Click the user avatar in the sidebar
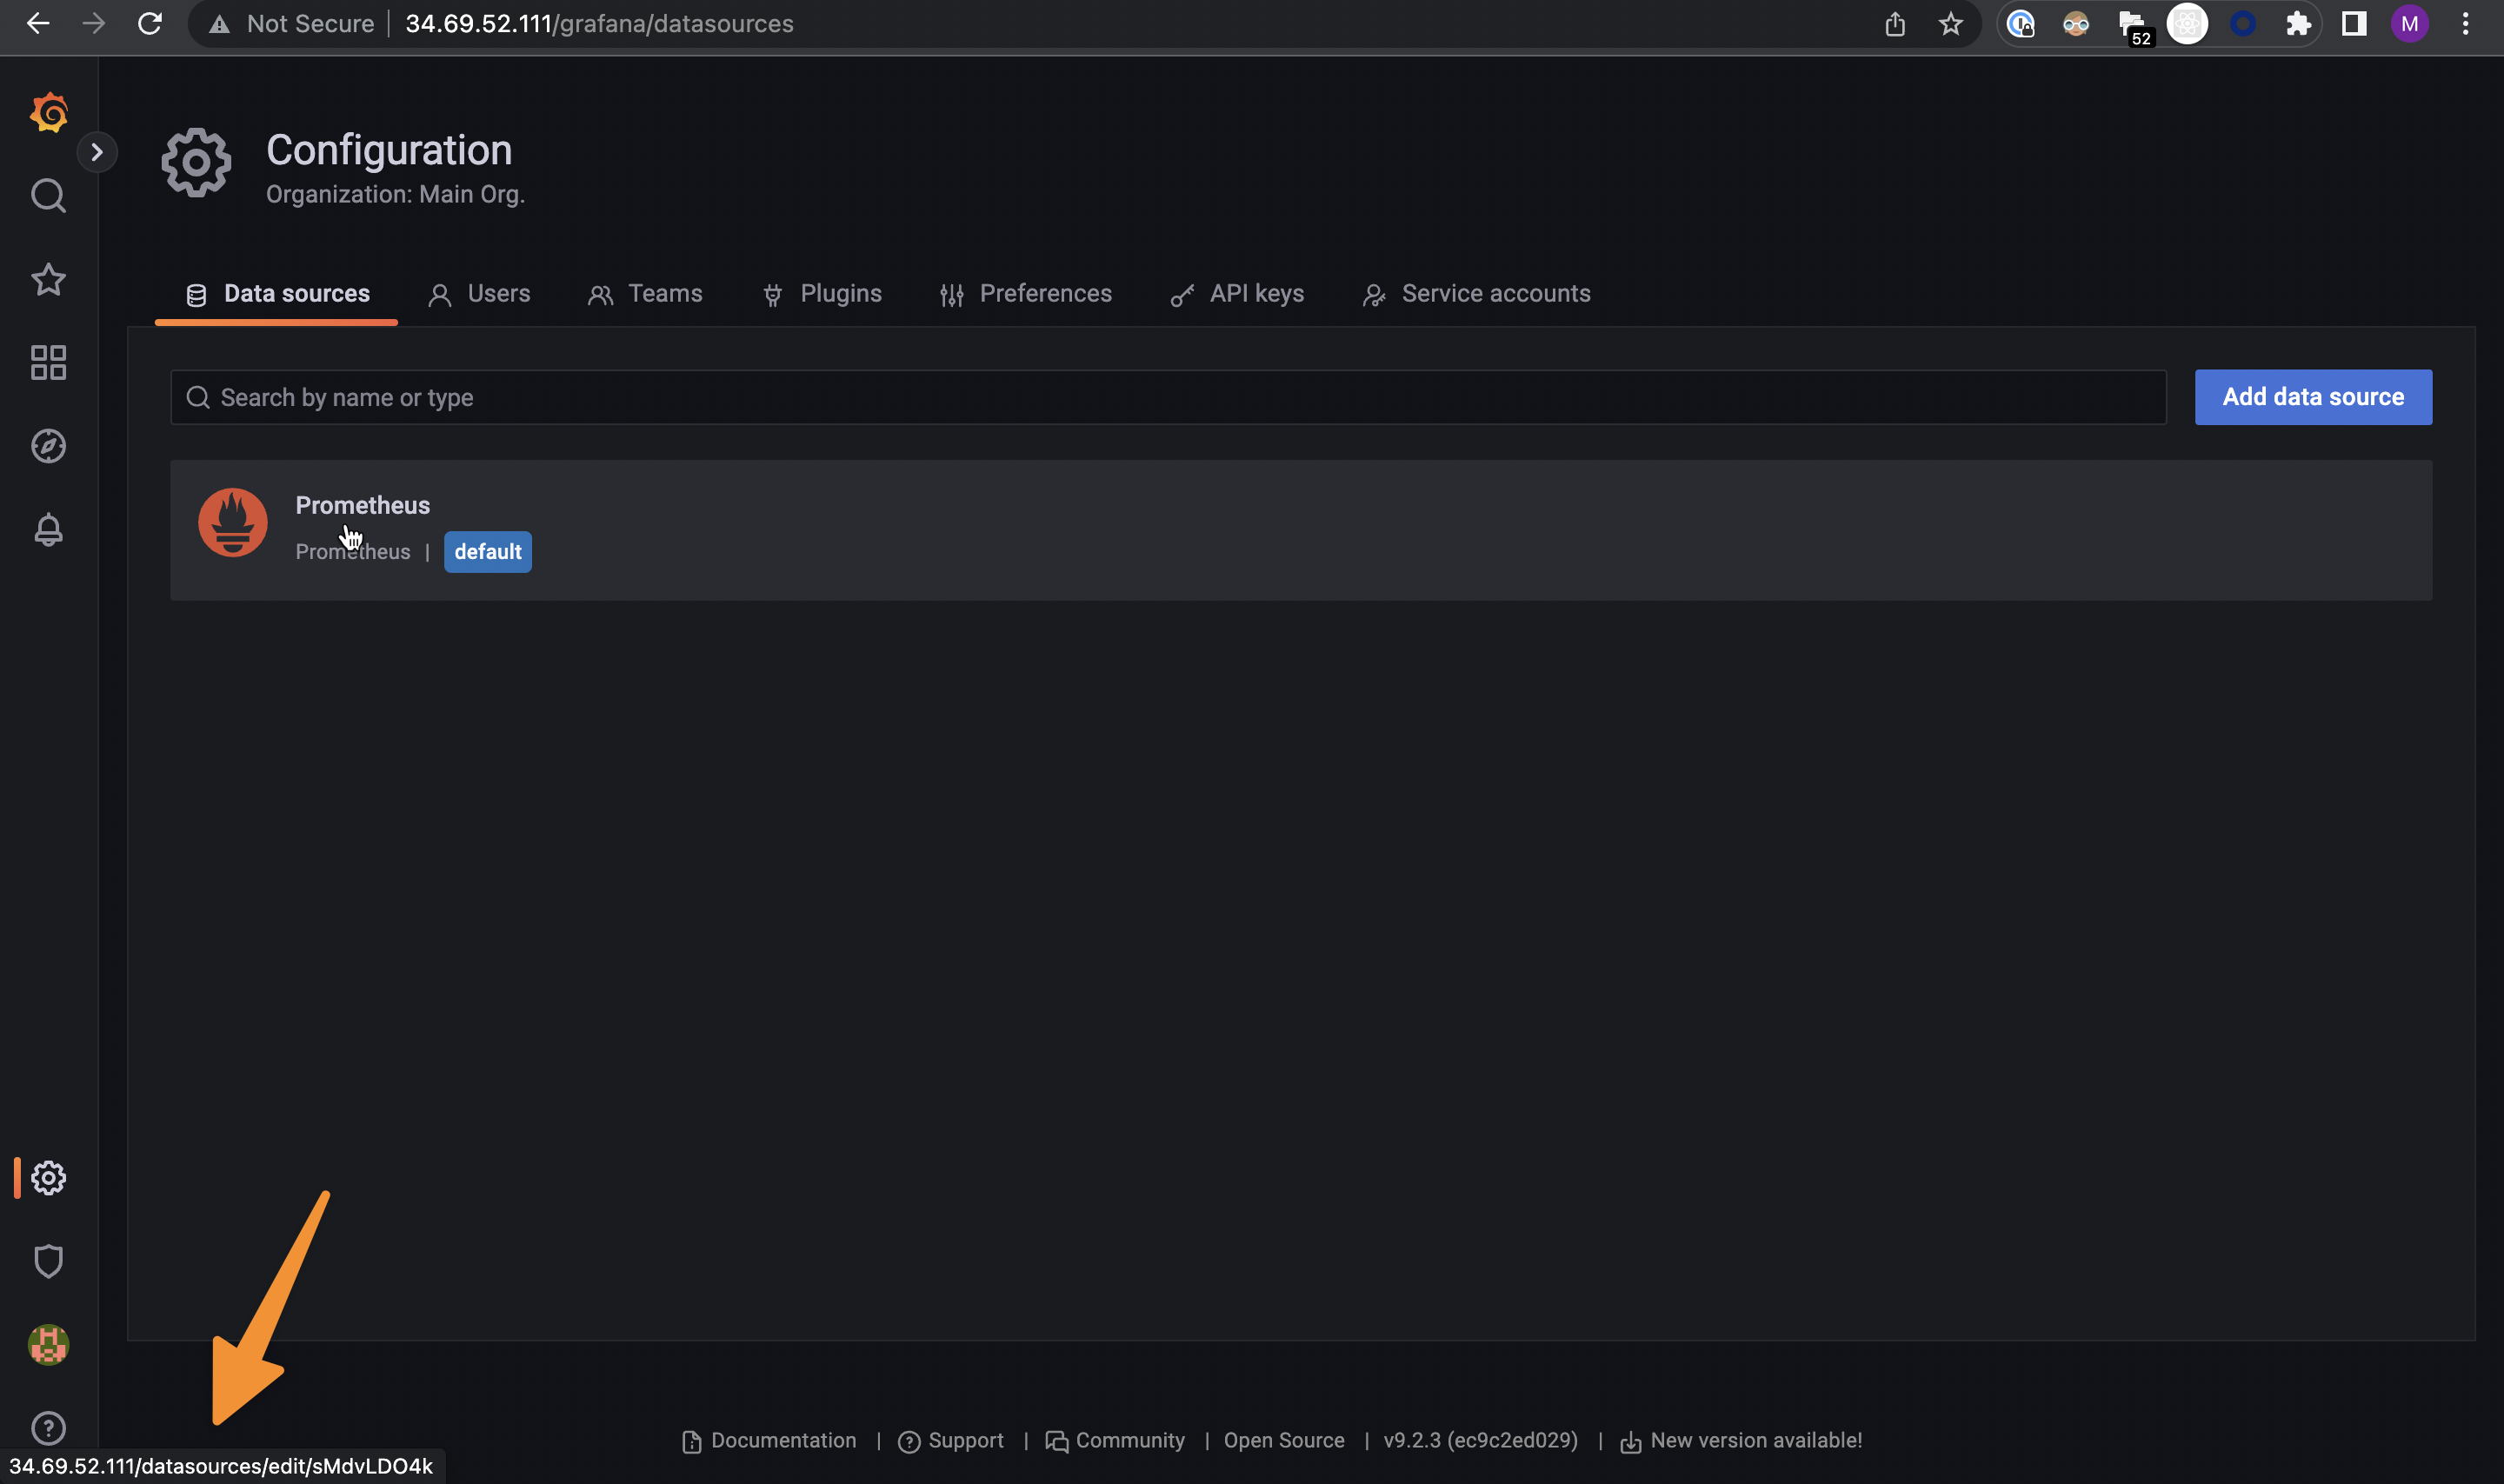 pyautogui.click(x=47, y=1344)
